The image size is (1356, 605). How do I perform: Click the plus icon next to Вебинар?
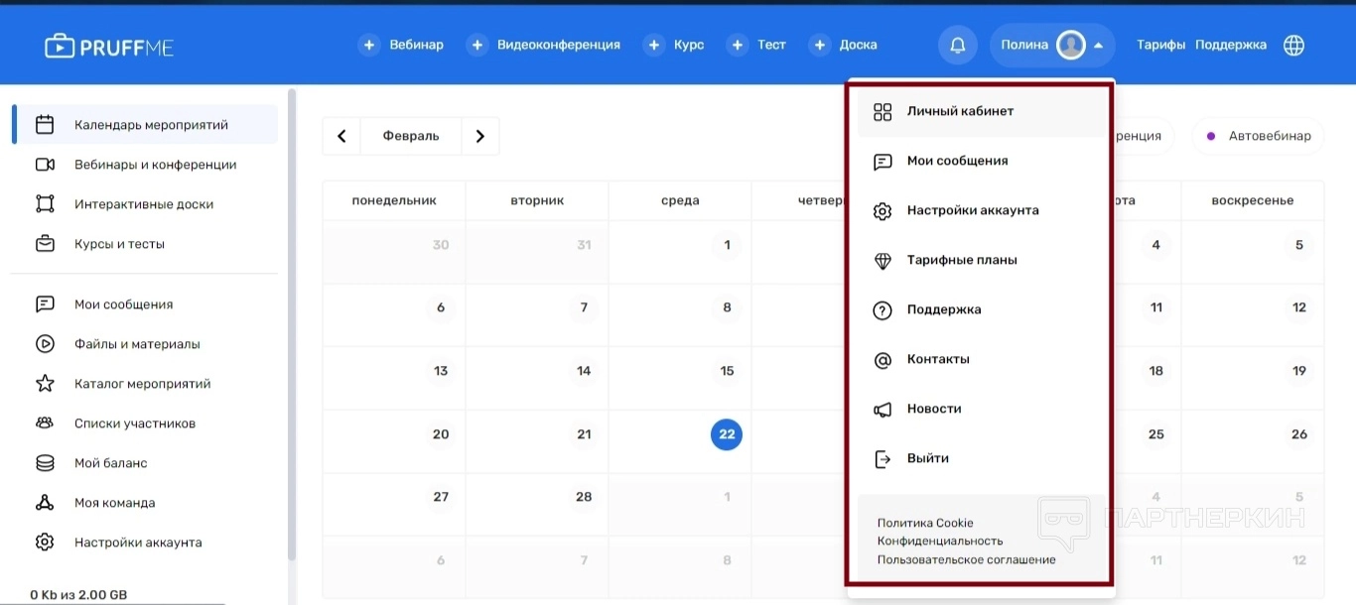369,46
